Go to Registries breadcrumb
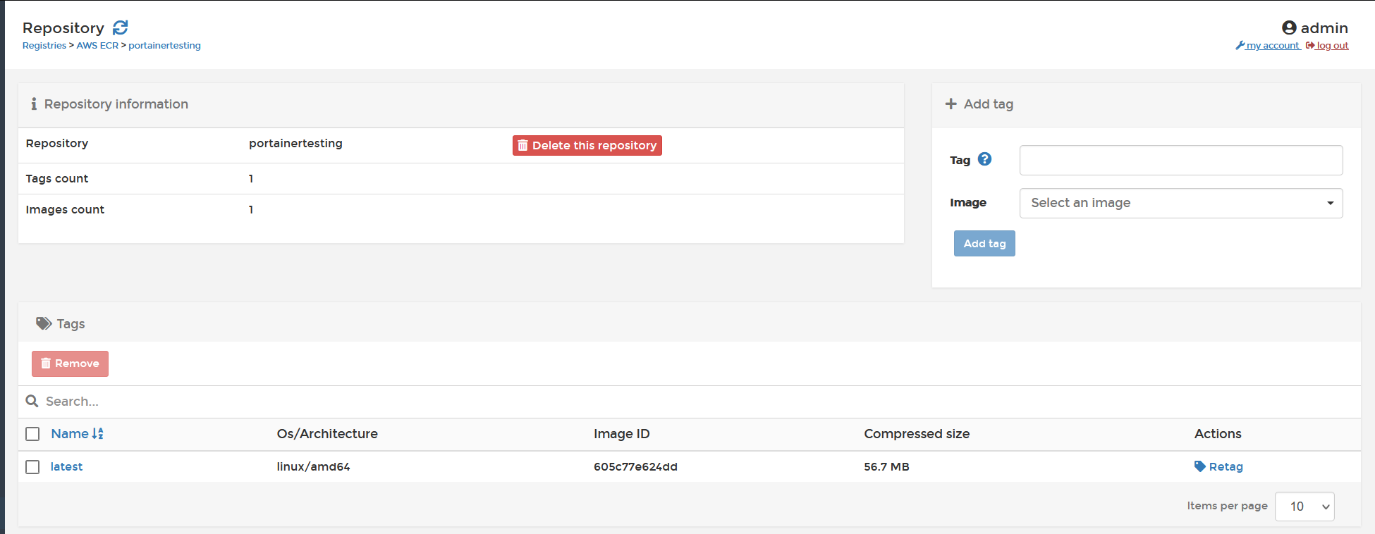Screen dimensions: 1375x534 44,46
